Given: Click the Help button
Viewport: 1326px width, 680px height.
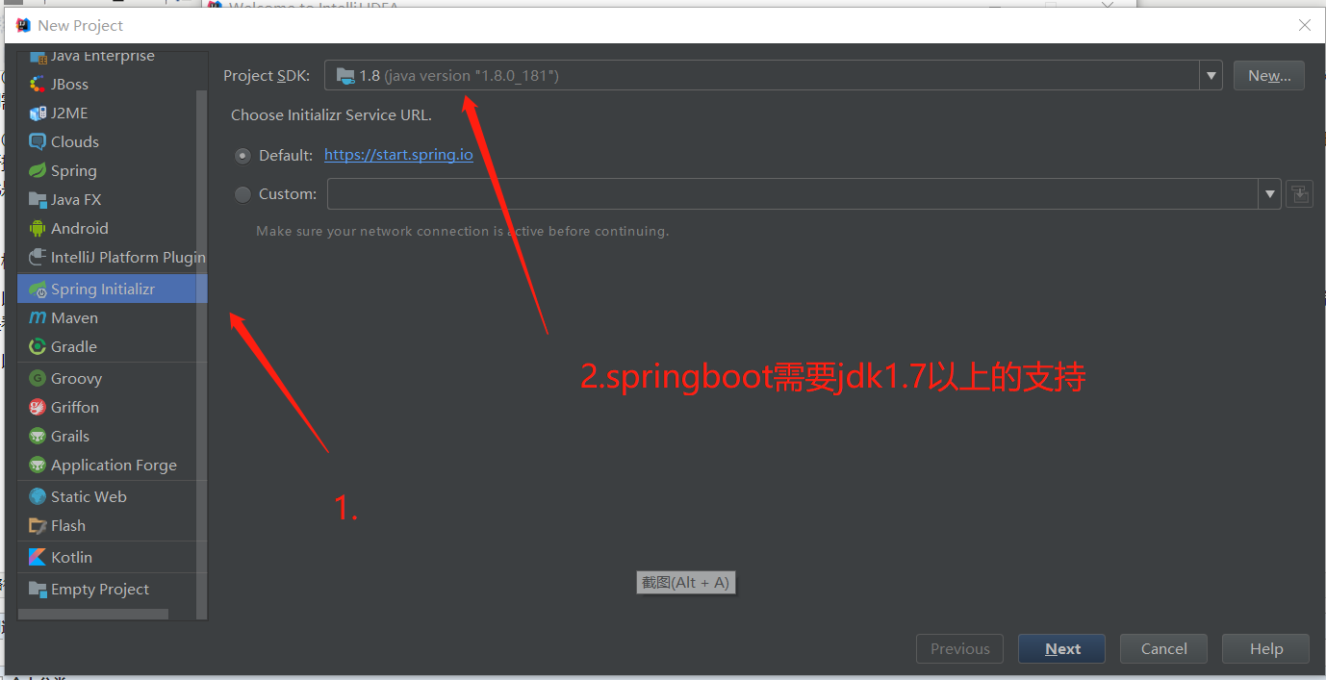Looking at the screenshot, I should [1265, 649].
